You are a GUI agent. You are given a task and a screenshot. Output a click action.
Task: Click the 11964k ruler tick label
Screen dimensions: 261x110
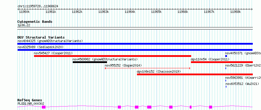pos(130,12)
